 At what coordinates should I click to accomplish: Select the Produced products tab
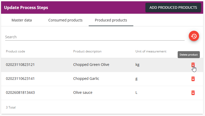[x=111, y=20]
